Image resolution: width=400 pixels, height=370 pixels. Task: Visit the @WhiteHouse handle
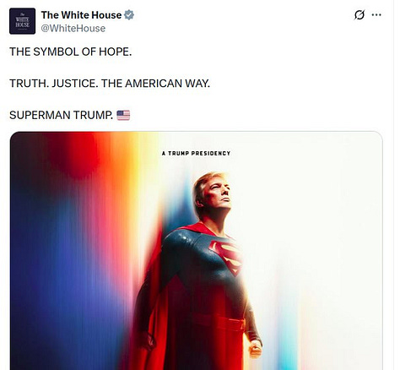(x=73, y=29)
